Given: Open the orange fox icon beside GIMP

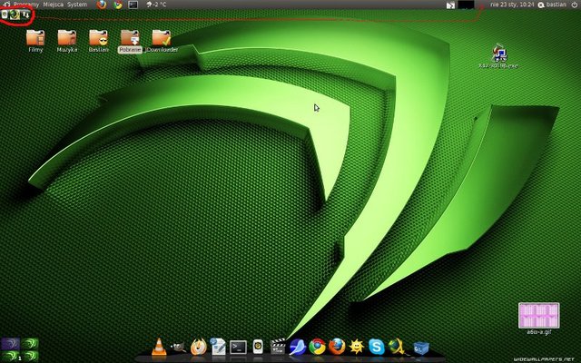Looking at the screenshot, I should click(198, 347).
